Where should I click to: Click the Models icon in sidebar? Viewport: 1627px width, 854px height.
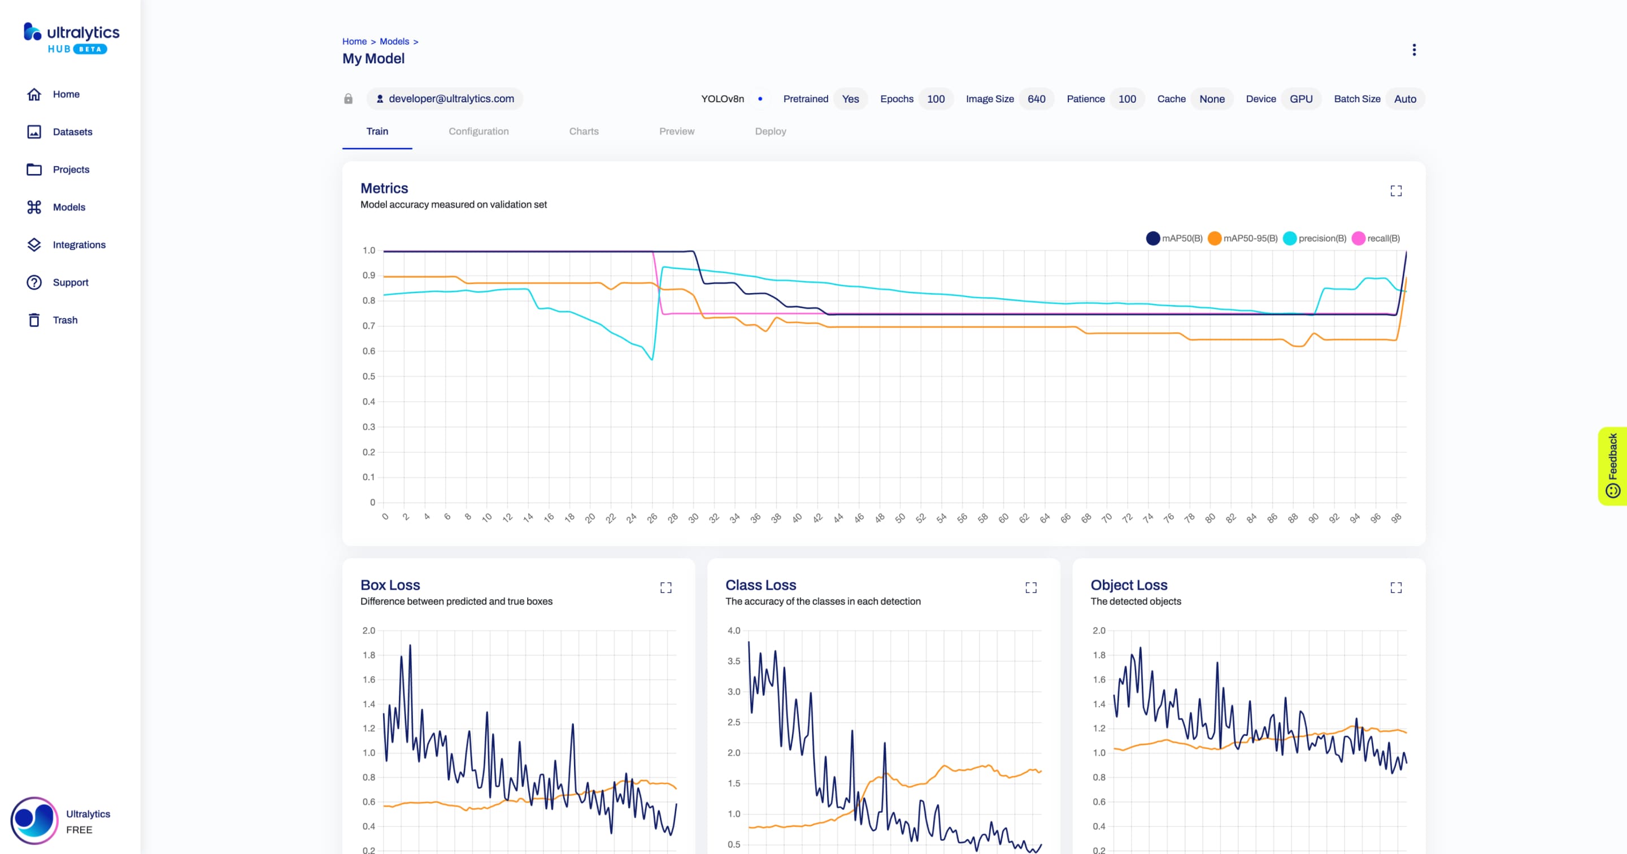click(33, 207)
